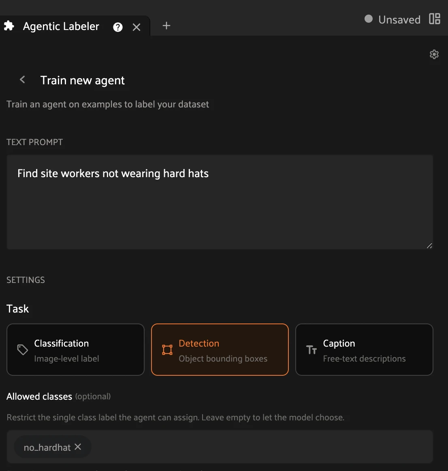Viewport: 448px width, 471px height.
Task: Click inside the allowed classes field
Action: (220, 447)
